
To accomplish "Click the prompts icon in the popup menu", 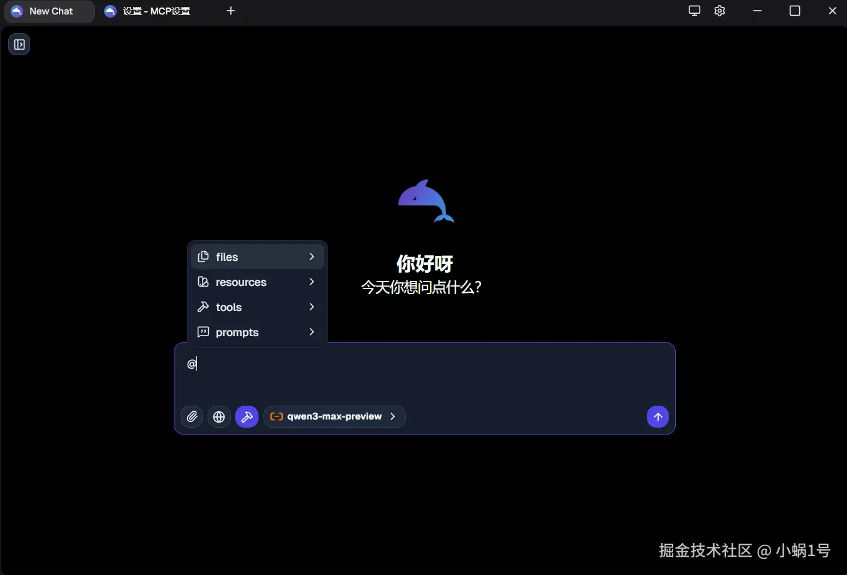I will (203, 332).
